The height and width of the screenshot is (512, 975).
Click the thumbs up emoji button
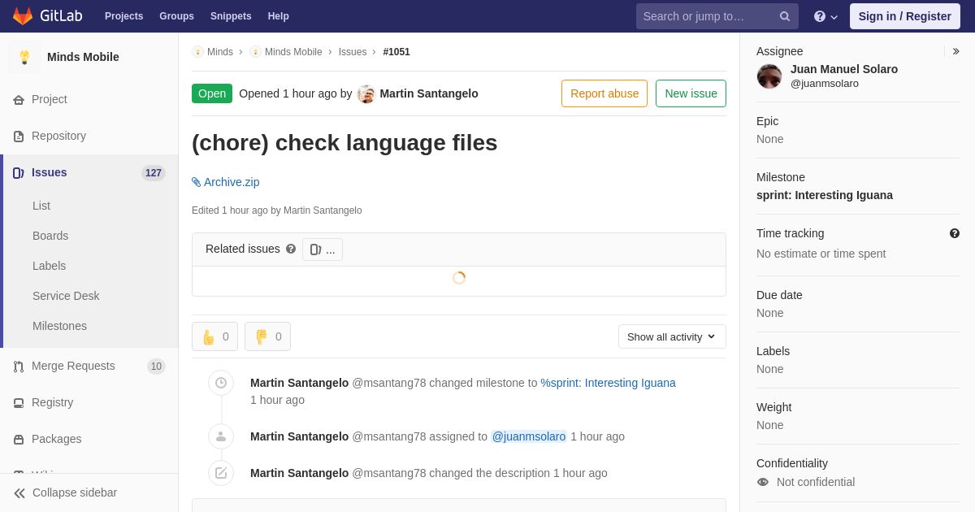(x=214, y=336)
